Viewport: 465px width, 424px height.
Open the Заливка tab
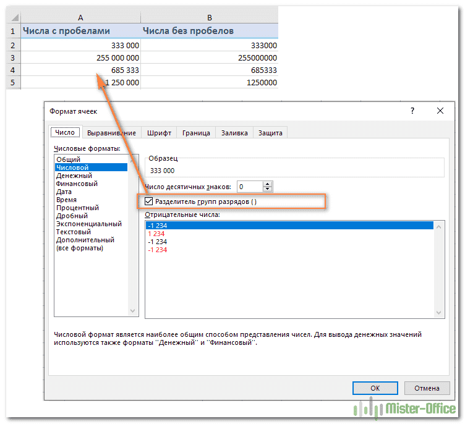click(234, 132)
